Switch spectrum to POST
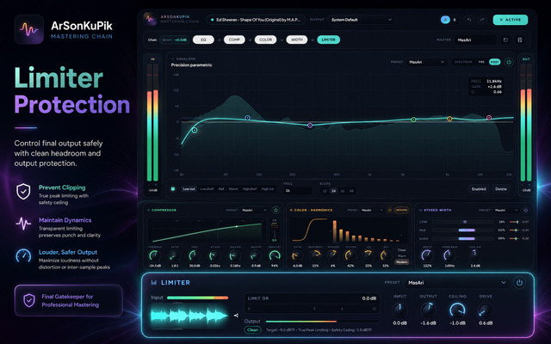Screen dimensions: 551x344 (x=495, y=62)
